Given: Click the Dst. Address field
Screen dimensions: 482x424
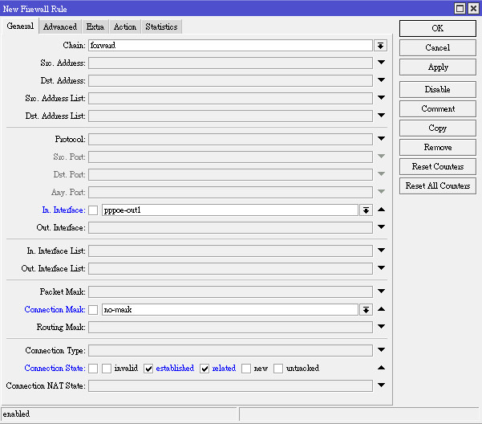Looking at the screenshot, I should [x=230, y=81].
